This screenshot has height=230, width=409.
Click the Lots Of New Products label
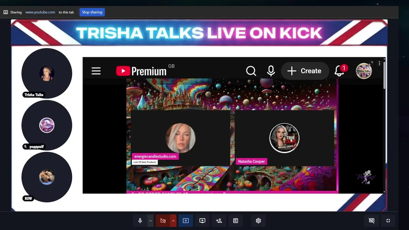tap(145, 162)
